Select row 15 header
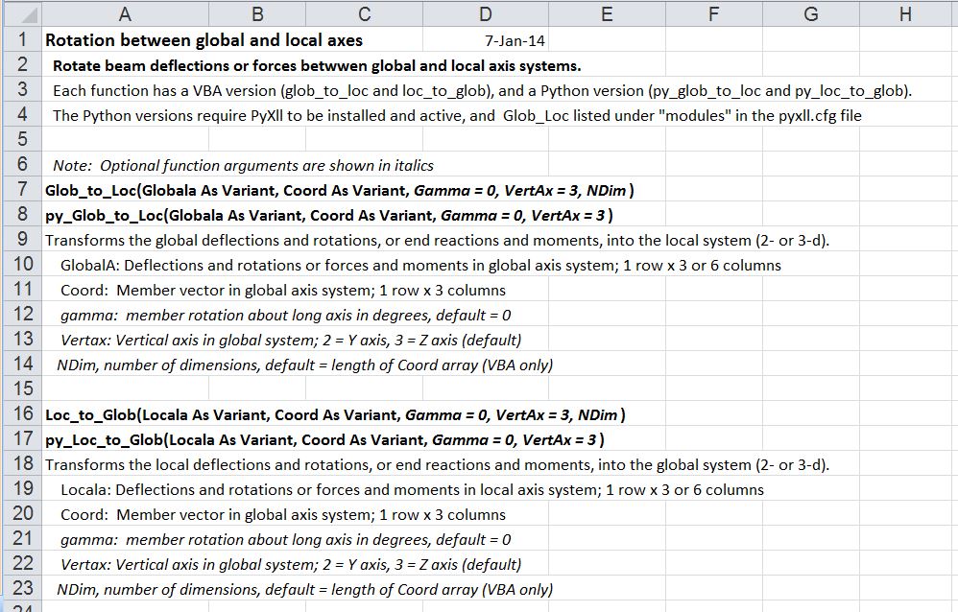 pos(21,389)
